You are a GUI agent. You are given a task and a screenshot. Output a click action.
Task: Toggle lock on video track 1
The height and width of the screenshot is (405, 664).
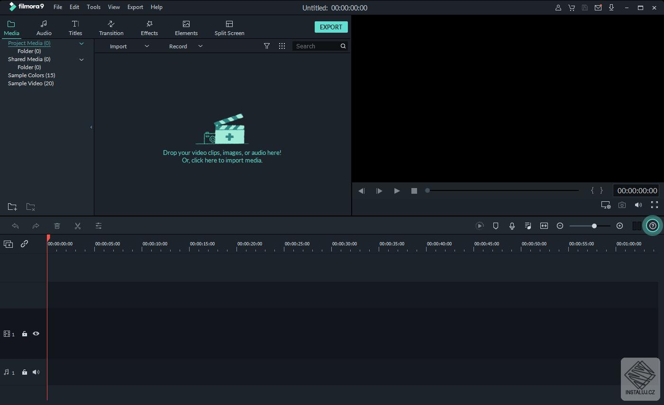[25, 334]
